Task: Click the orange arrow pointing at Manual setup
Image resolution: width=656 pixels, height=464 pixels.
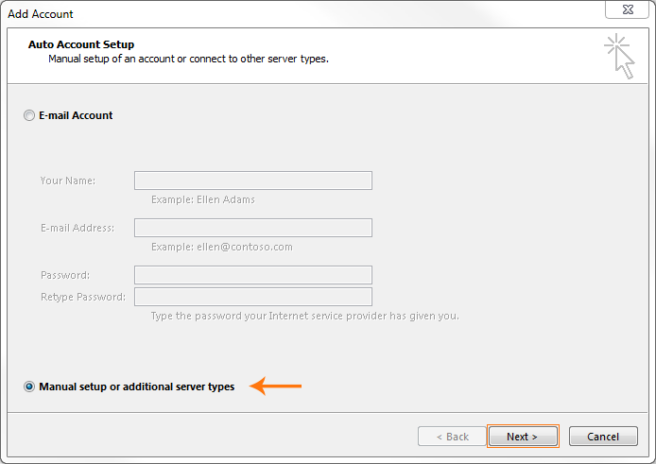Action: [x=275, y=386]
